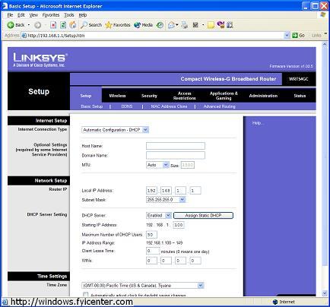This screenshot has height=307, width=330.
Task: Open the DHCP Server Enabled dropdown
Action: [x=168, y=215]
